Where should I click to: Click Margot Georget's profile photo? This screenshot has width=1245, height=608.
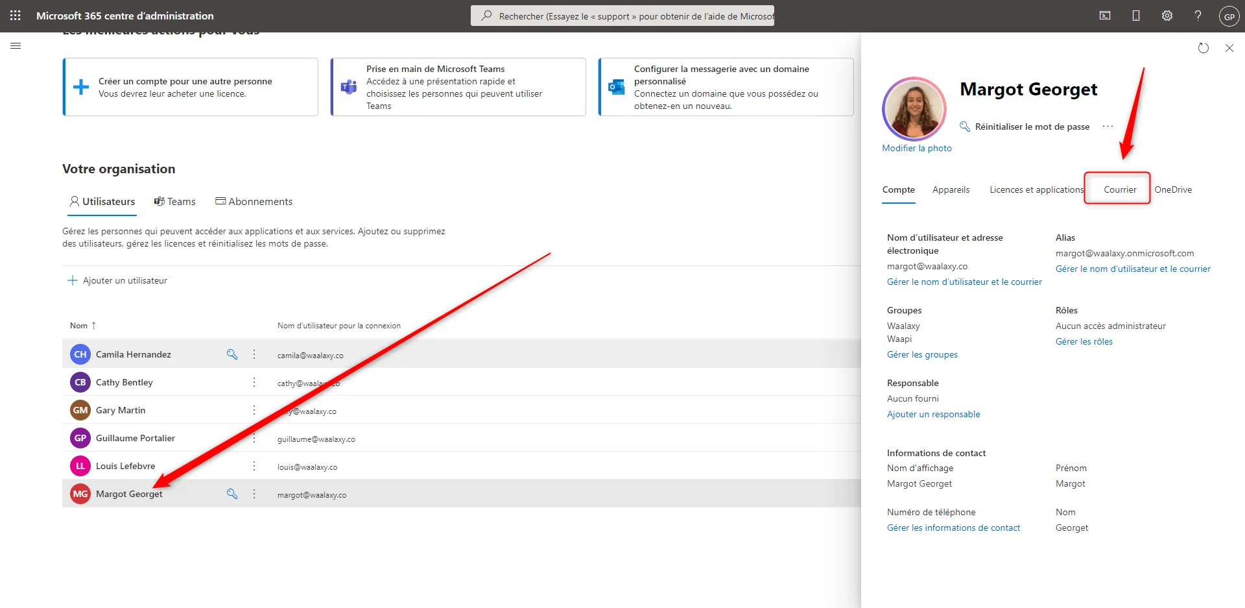[914, 109]
